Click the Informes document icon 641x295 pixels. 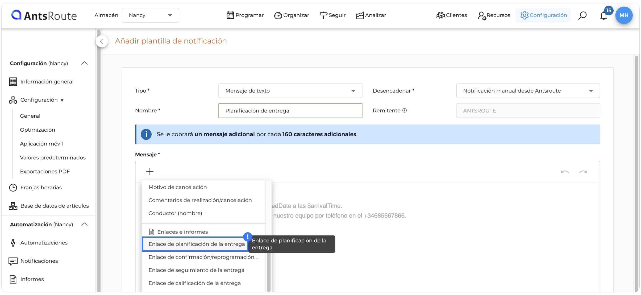pos(13,279)
